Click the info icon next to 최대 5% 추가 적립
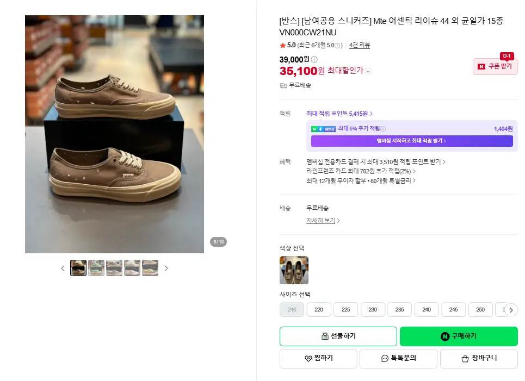 click(x=383, y=129)
